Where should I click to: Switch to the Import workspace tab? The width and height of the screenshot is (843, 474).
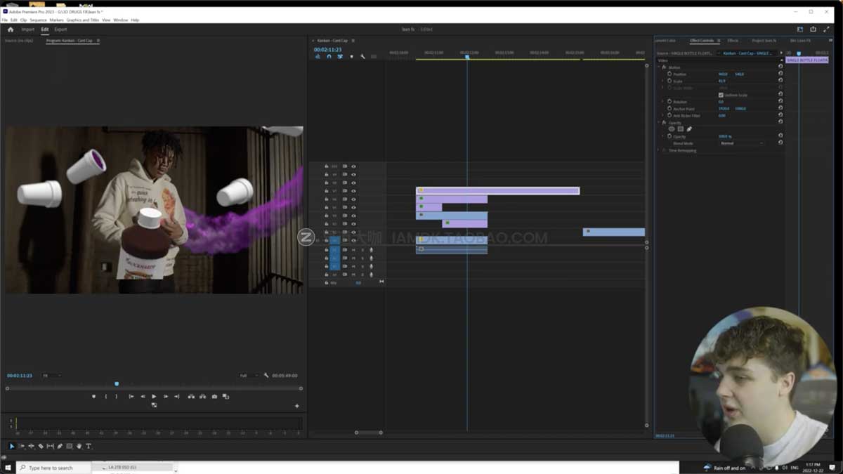coord(27,29)
